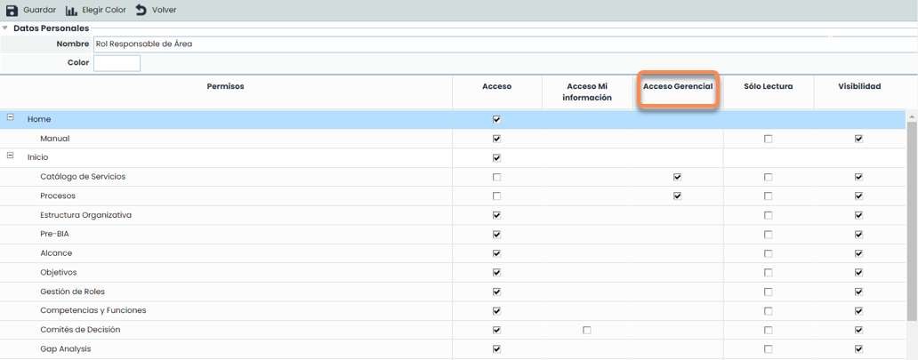Uncheck Acceso Gerencial for Catálogo de Servicios
This screenshot has height=360, width=918.
click(x=677, y=177)
